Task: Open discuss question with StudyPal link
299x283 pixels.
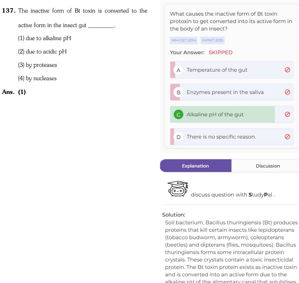Action: click(233, 195)
